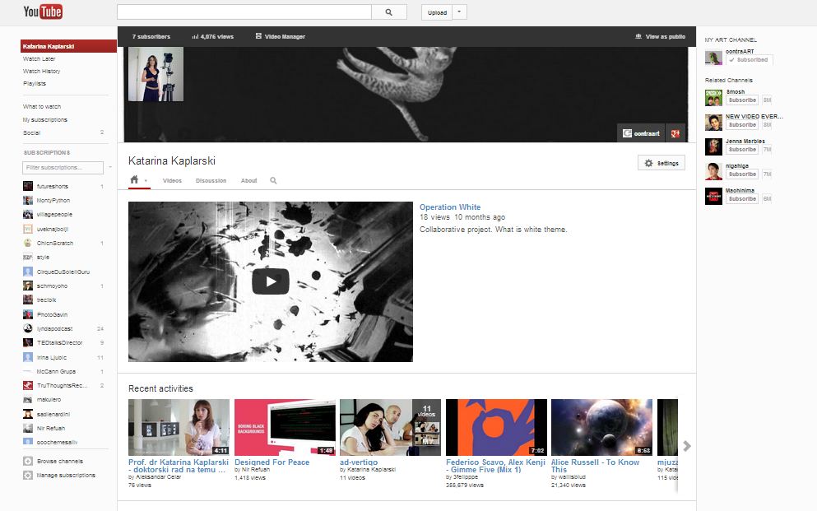Image resolution: width=817 pixels, height=511 pixels.
Task: Click the YouTube logo
Action: [43, 12]
